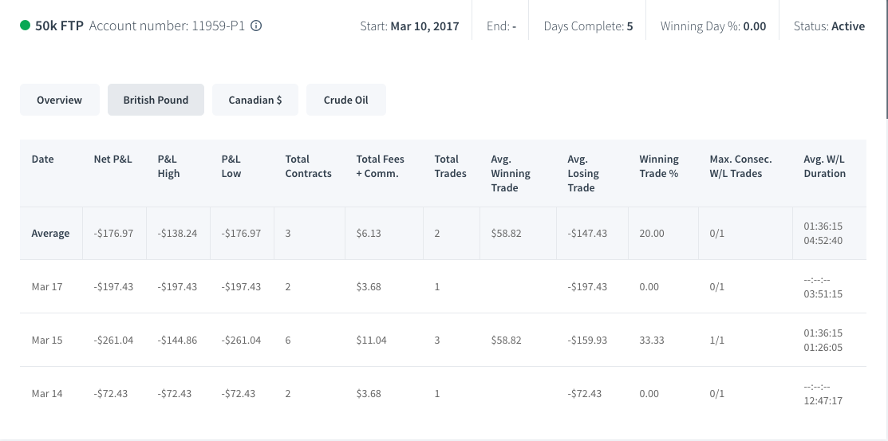The width and height of the screenshot is (888, 441).
Task: Select the Mar 15 row date
Action: point(47,341)
